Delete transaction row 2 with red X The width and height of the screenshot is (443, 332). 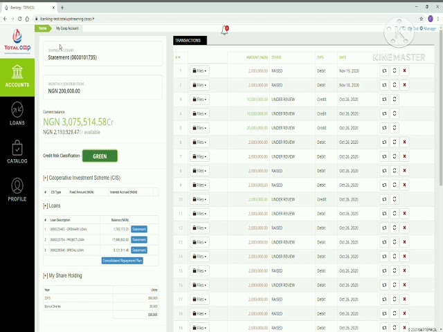pos(404,85)
